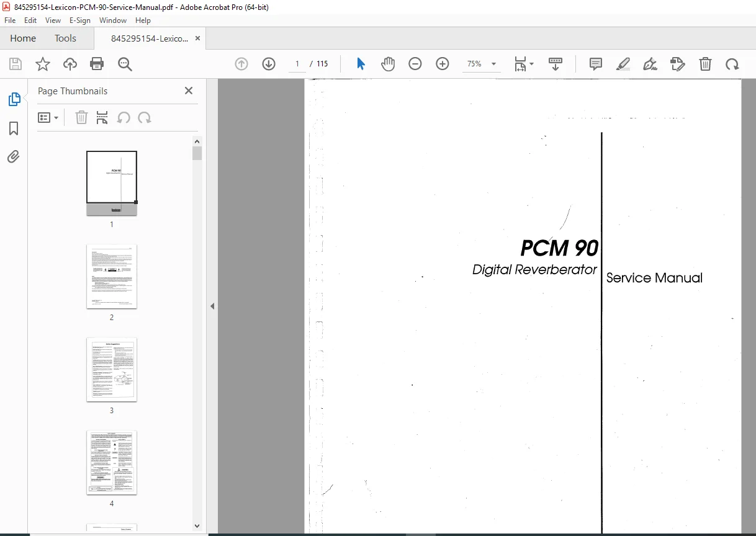The width and height of the screenshot is (756, 536).
Task: Open the E-Sign menu
Action: click(80, 20)
